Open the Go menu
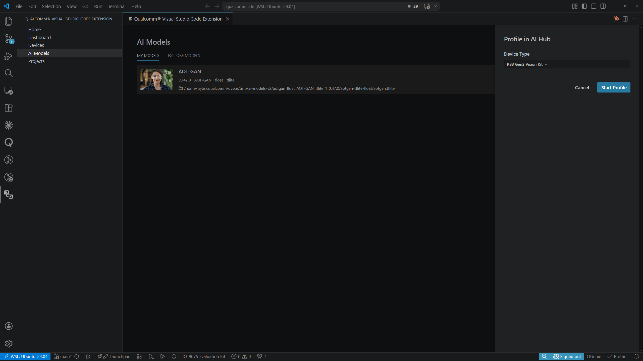Image resolution: width=643 pixels, height=361 pixels. click(x=85, y=6)
